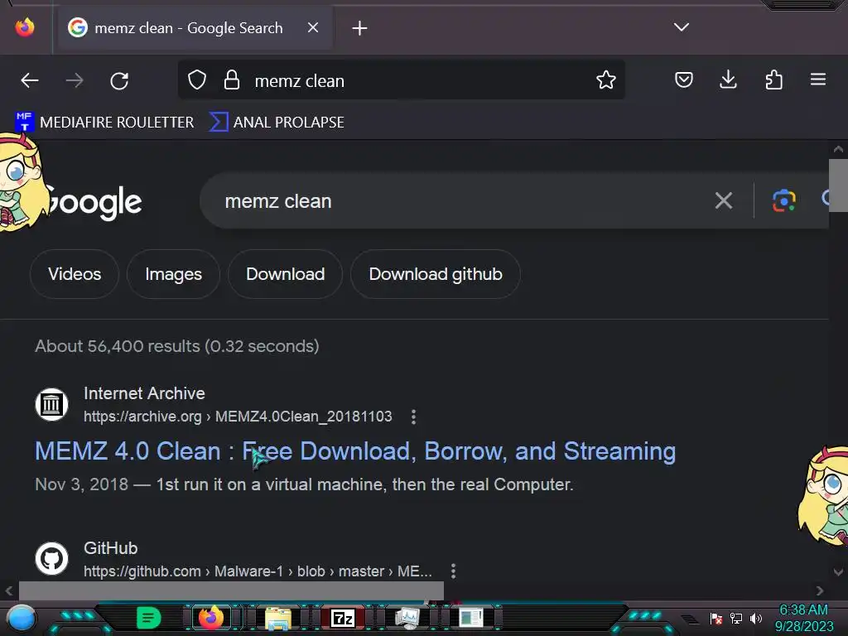Screen dimensions: 848x636
Task: Click the volume speaker tray icon
Action: [x=755, y=618]
